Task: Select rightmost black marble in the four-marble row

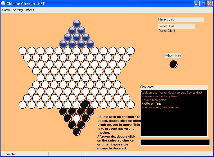Action: [90, 111]
